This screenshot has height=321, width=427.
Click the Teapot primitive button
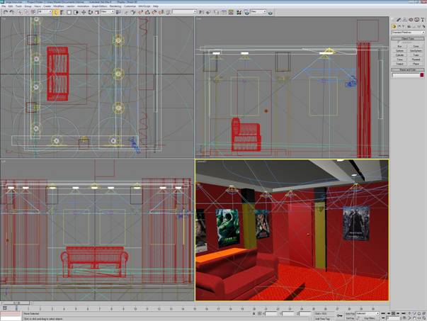(399, 64)
